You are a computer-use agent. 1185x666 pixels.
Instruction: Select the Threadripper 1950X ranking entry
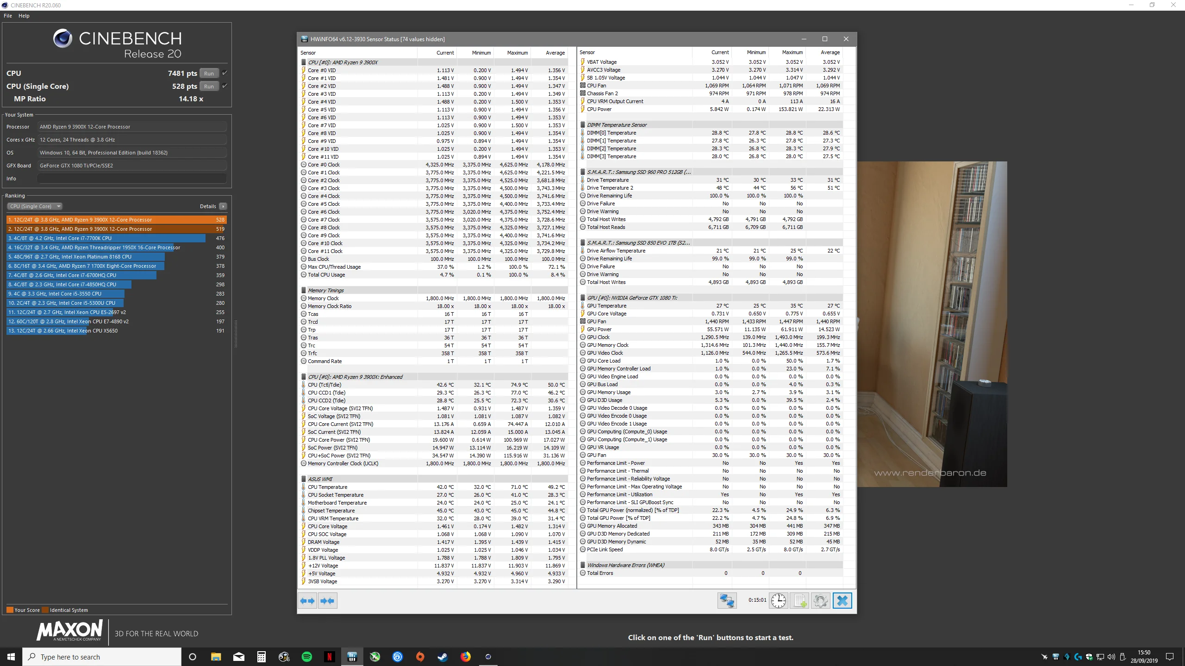117,247
